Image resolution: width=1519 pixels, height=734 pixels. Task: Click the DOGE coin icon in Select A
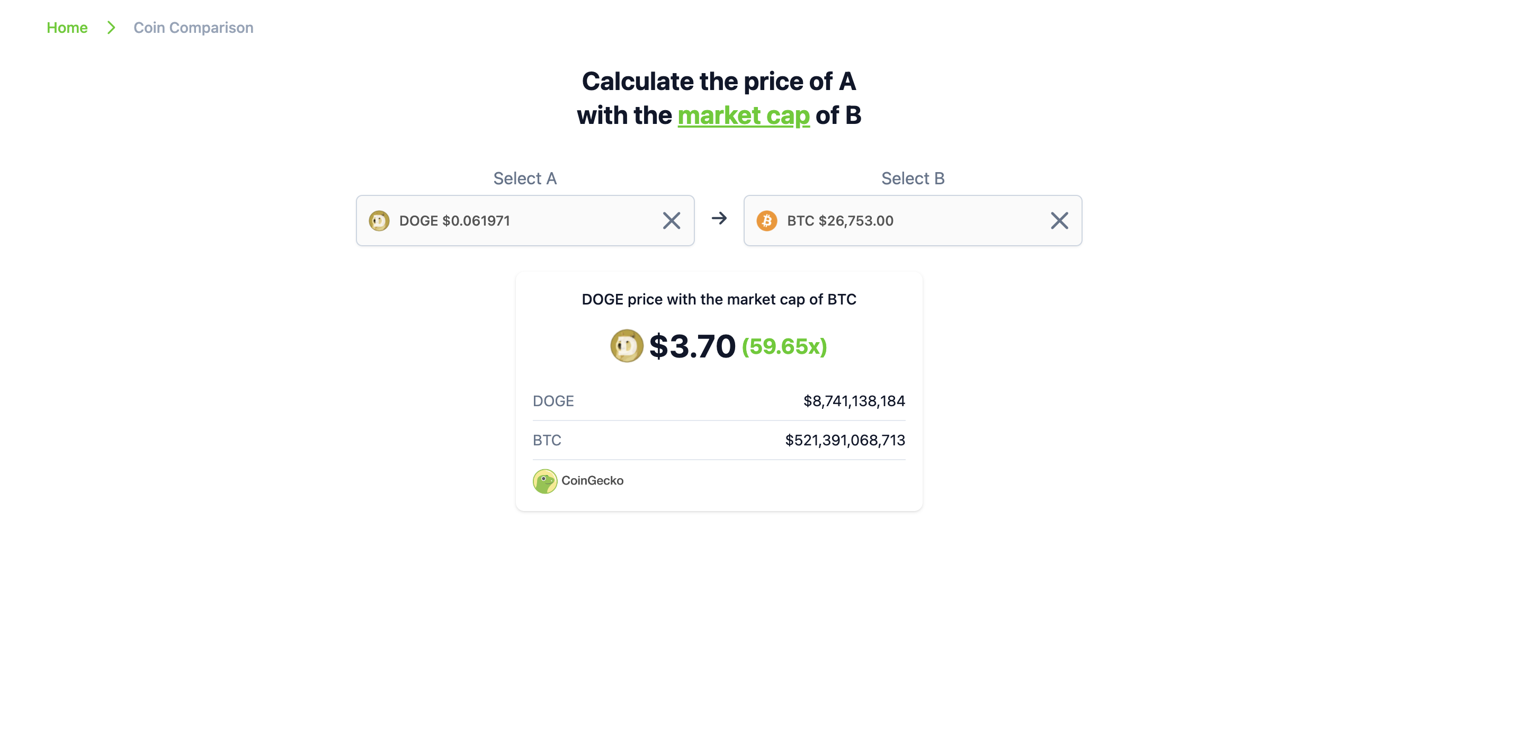pos(379,220)
